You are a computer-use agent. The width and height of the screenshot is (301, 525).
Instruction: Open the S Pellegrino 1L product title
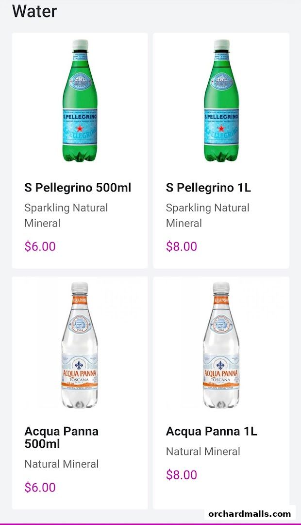coord(208,188)
